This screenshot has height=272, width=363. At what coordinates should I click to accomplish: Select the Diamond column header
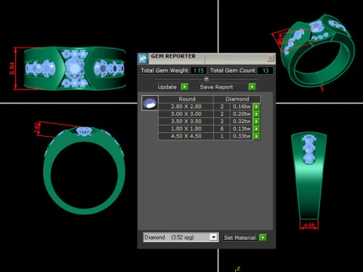click(237, 99)
